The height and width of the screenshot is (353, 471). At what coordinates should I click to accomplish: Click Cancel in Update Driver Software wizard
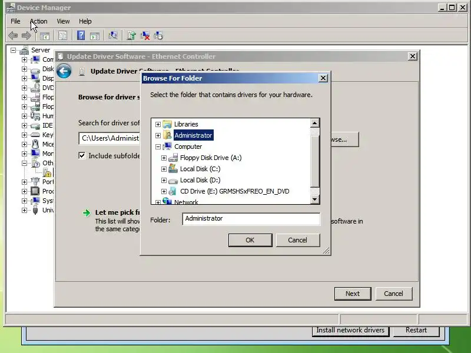[393, 294]
